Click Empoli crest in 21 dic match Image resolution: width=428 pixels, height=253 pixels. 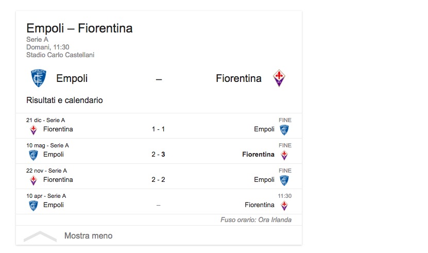coord(284,129)
